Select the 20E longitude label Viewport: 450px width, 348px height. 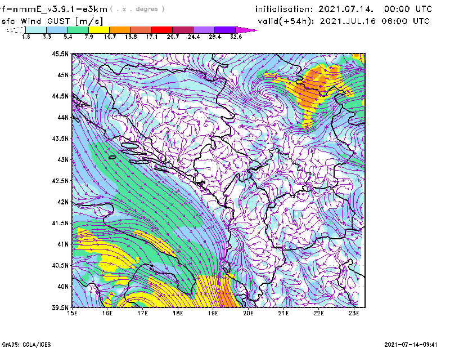click(x=248, y=313)
